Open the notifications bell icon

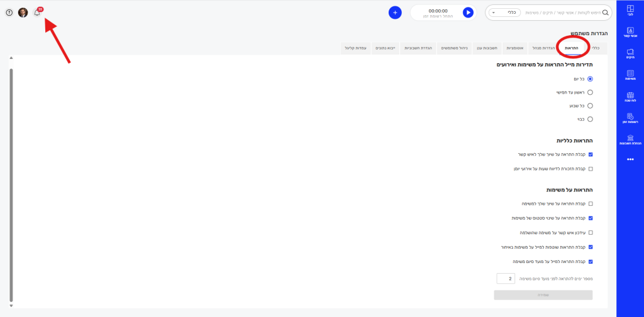(37, 13)
